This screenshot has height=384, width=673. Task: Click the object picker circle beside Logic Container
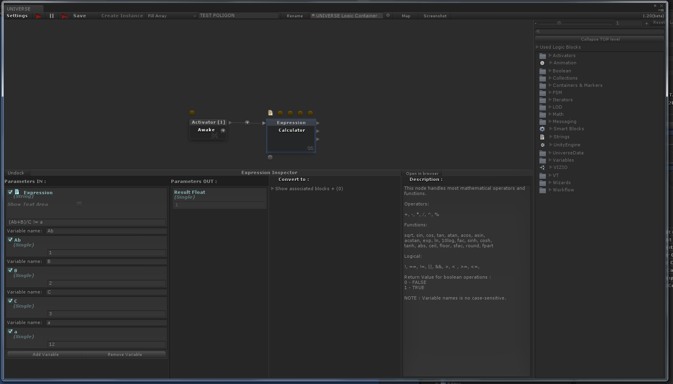[x=388, y=16]
